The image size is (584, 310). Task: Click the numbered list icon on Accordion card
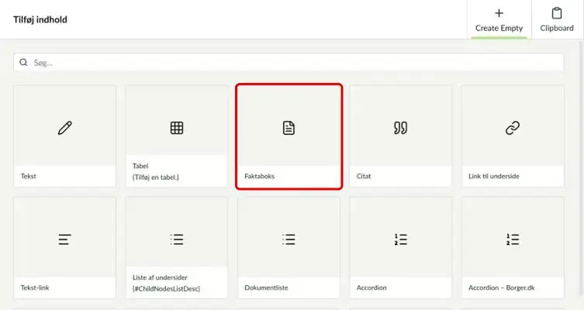point(401,239)
